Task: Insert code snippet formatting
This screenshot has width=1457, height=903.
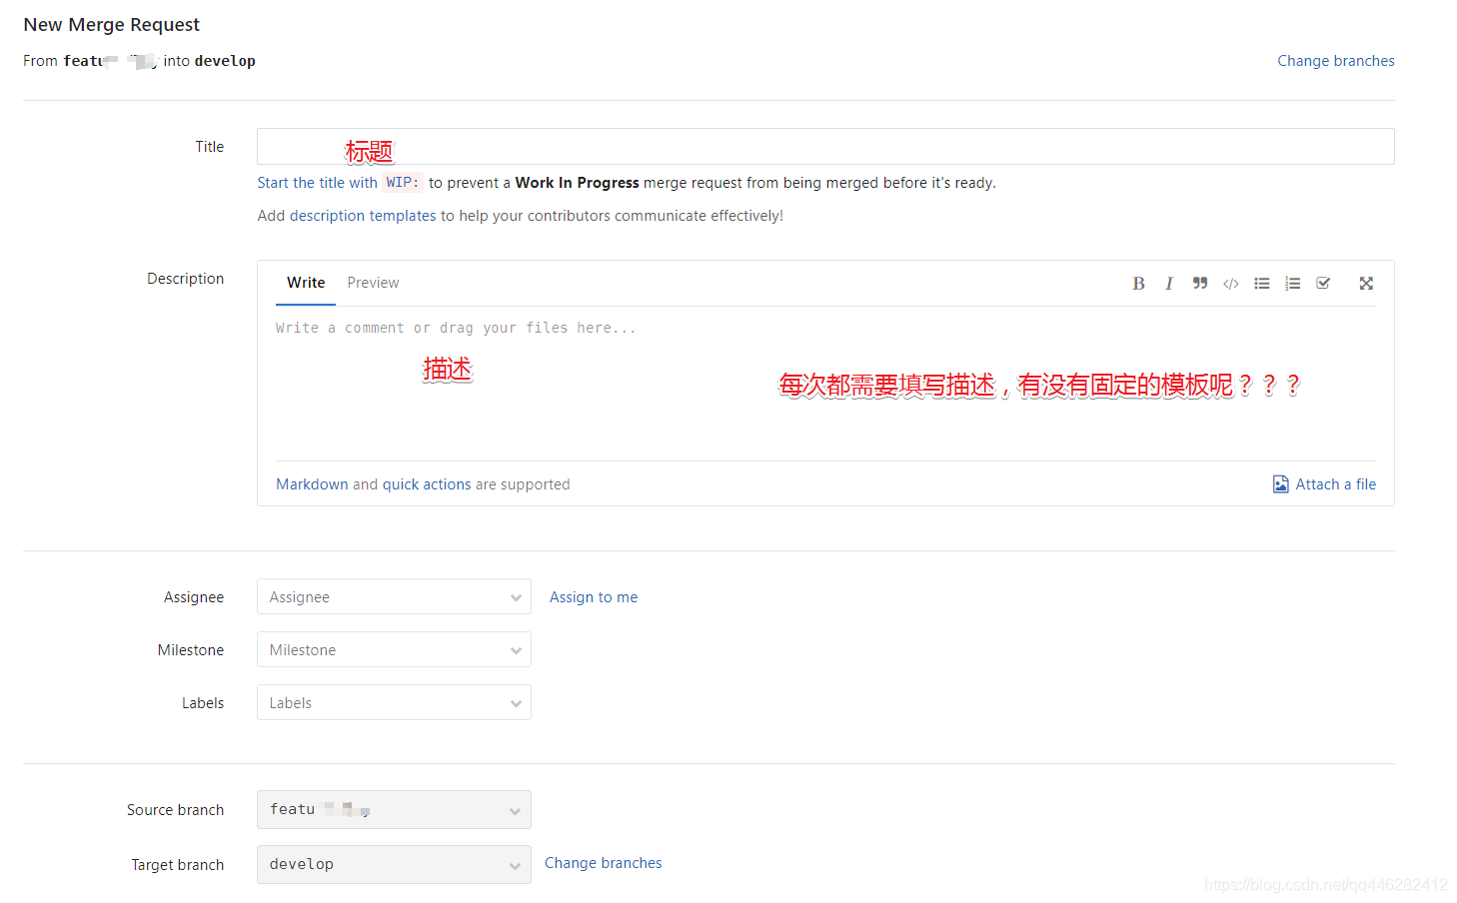Action: pos(1231,284)
